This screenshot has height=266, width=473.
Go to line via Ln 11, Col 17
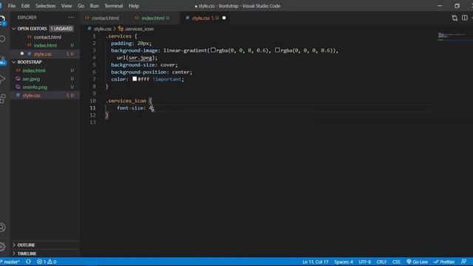point(316,262)
